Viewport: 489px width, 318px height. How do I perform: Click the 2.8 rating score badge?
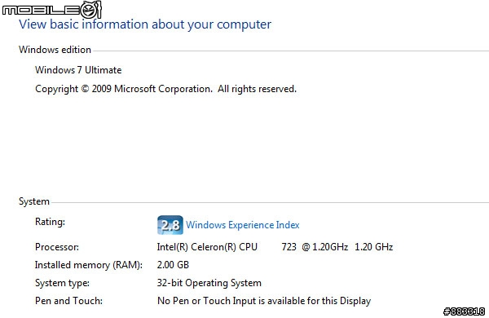coord(170,225)
